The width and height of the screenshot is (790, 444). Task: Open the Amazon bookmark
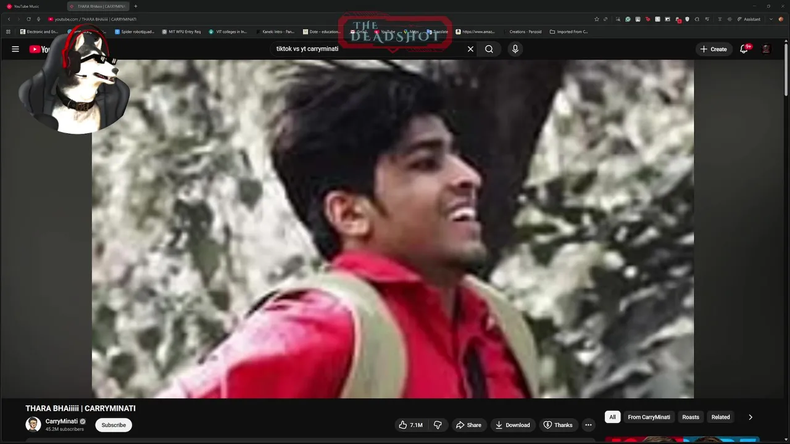(x=475, y=31)
